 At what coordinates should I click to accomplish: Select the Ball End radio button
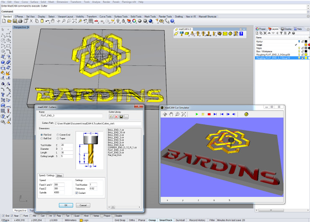point(42,138)
